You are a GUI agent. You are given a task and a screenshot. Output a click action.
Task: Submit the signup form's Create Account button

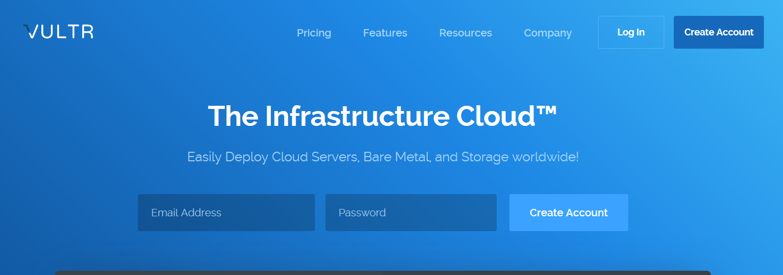pyautogui.click(x=568, y=213)
